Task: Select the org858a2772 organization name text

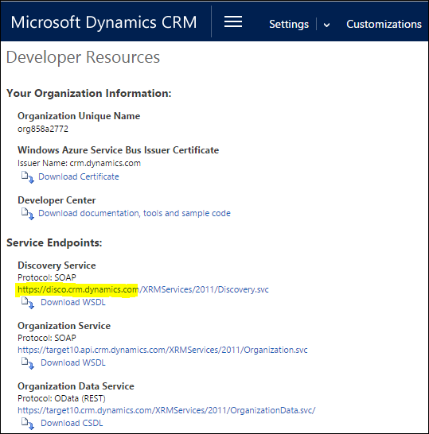Action: (43, 129)
